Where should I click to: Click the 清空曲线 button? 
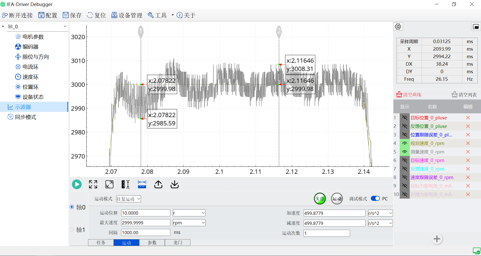point(409,95)
